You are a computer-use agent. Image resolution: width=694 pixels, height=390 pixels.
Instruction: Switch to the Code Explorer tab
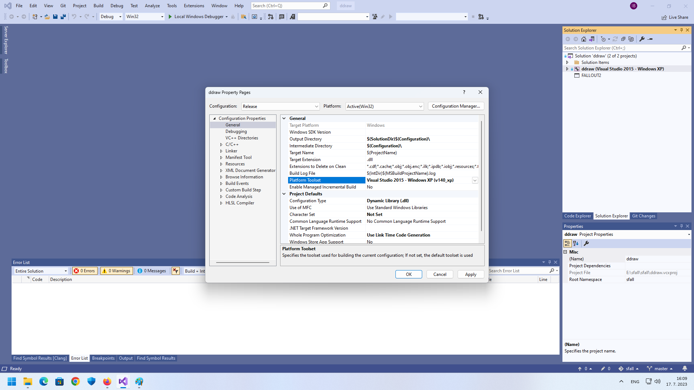tap(578, 216)
